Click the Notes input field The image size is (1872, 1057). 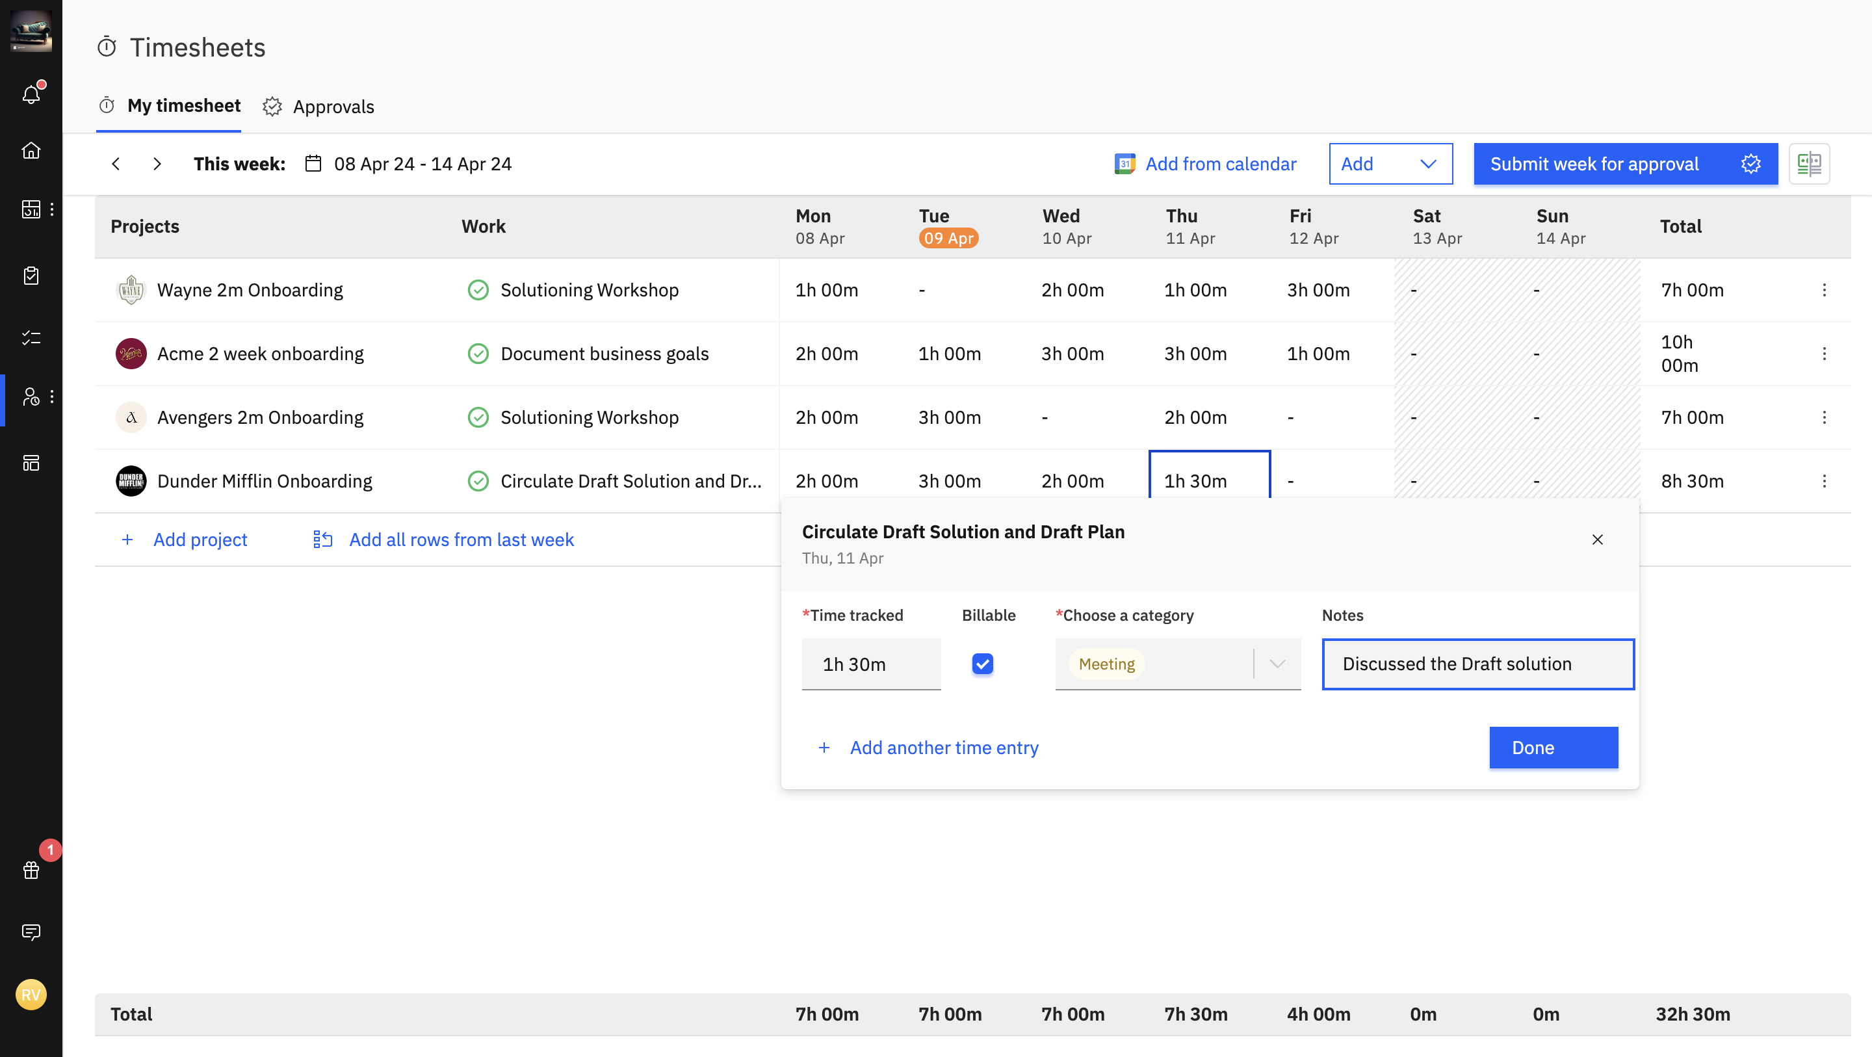tap(1477, 664)
